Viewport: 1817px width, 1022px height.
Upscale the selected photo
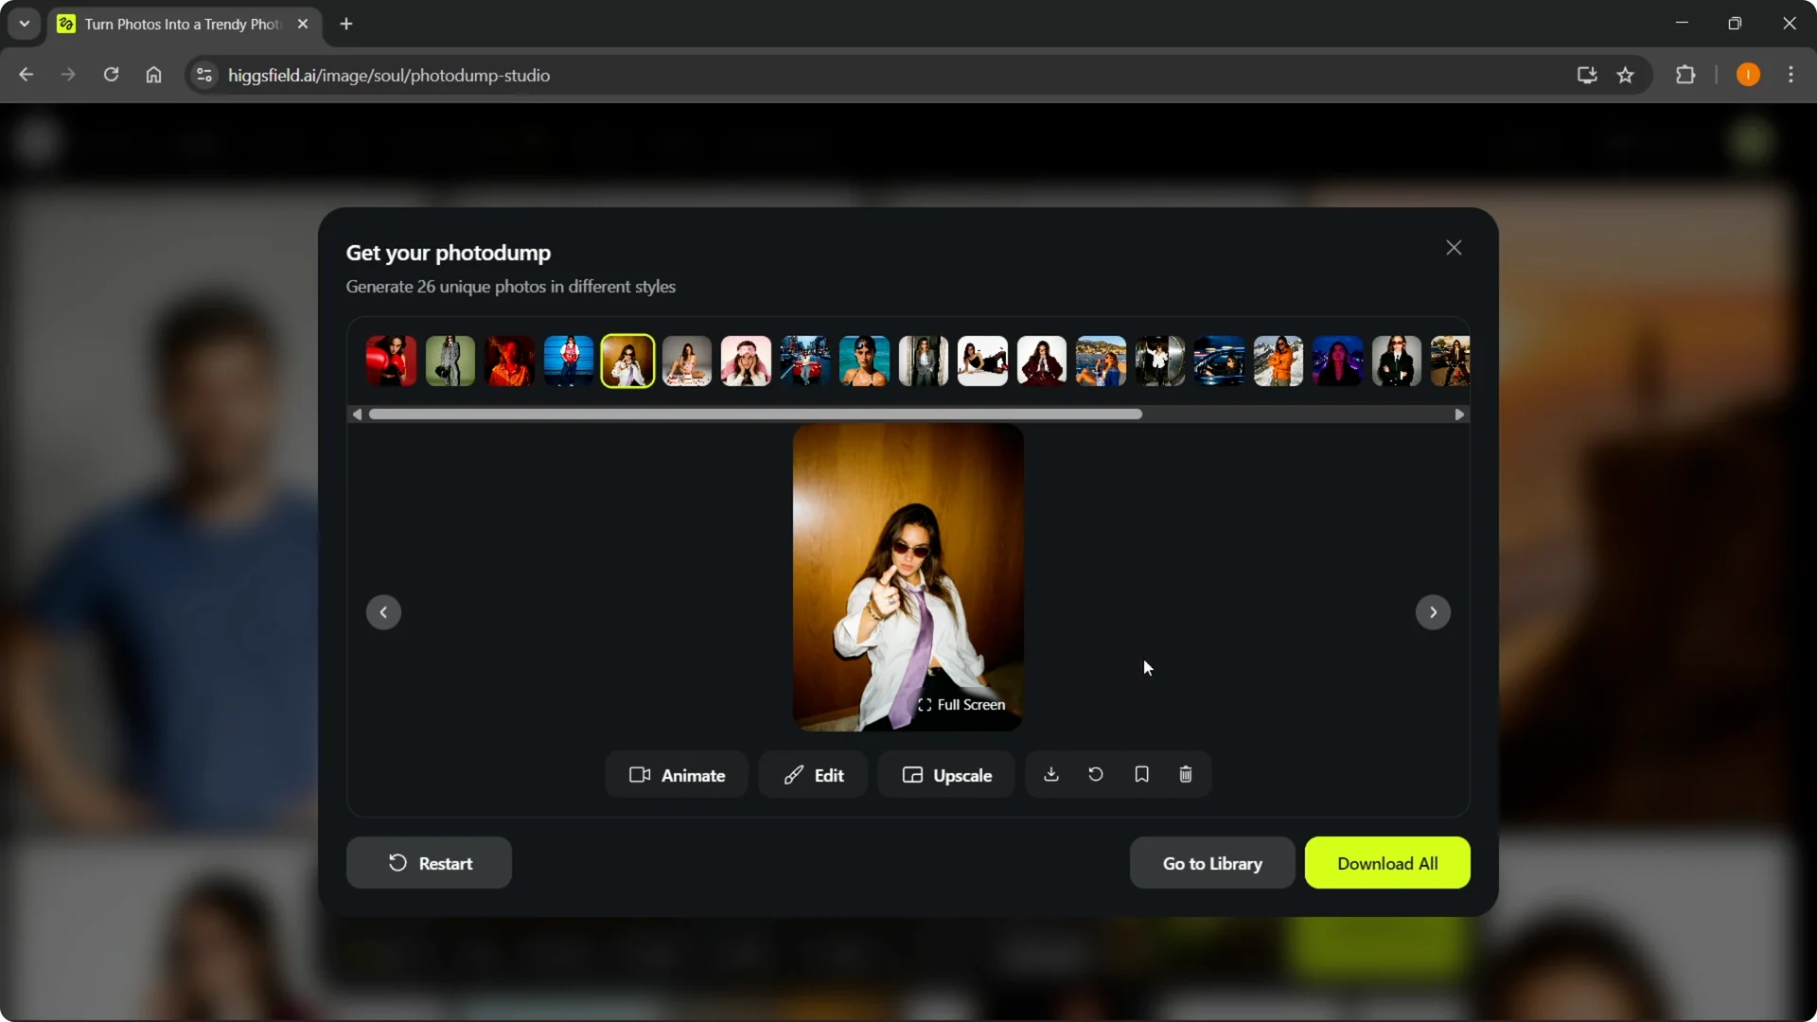pos(946,774)
